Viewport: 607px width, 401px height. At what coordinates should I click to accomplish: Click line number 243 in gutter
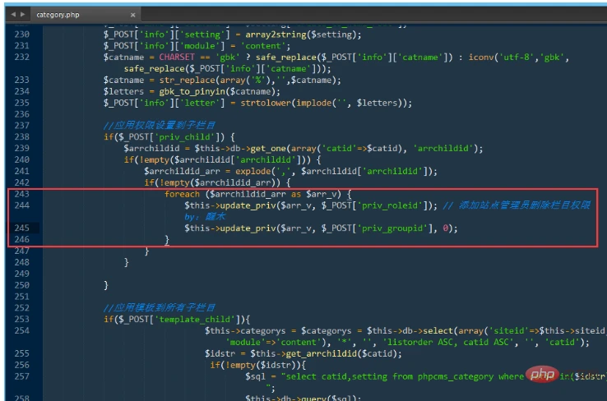(21, 194)
